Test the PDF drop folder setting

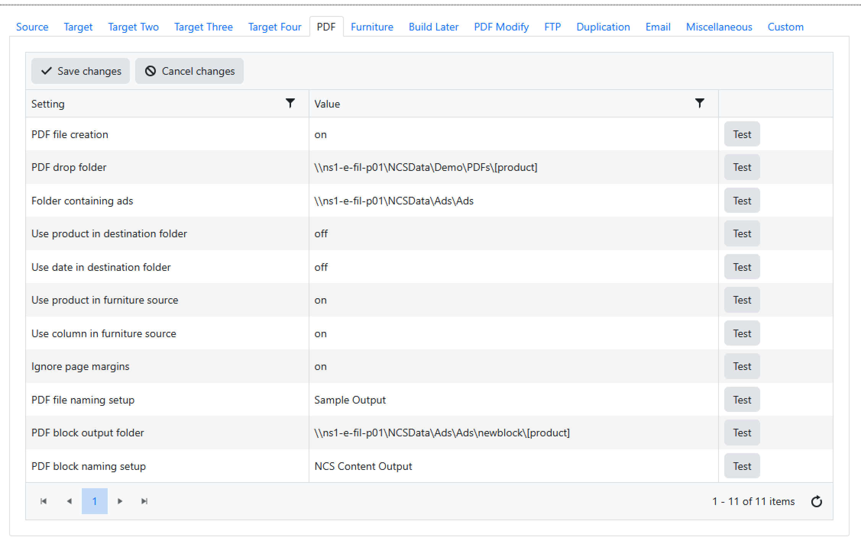[x=741, y=167]
